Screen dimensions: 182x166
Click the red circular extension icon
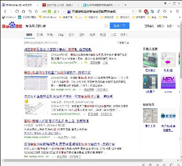146,11
